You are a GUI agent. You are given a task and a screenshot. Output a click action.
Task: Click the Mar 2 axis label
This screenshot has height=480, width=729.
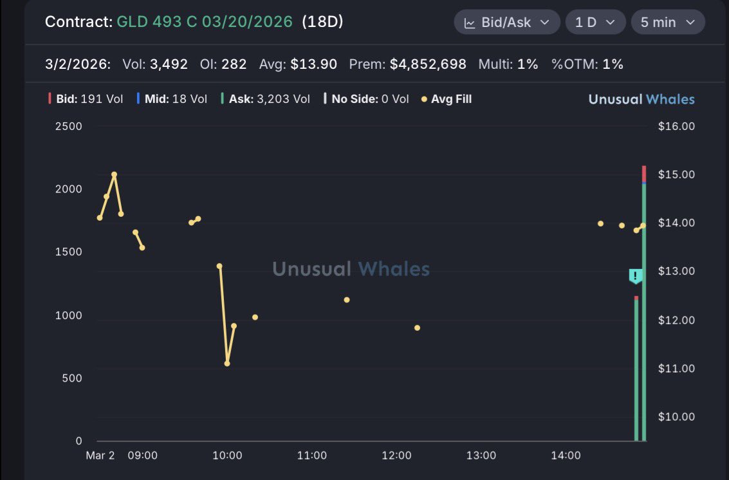tap(100, 456)
